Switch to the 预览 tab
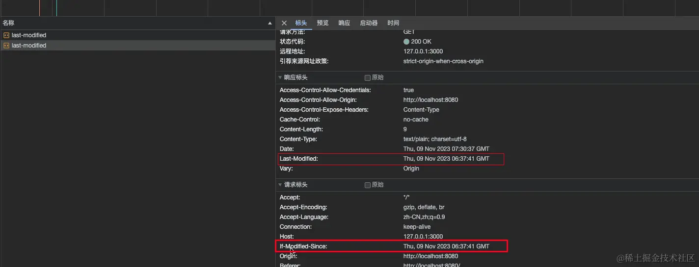This screenshot has width=699, height=267. click(x=323, y=23)
